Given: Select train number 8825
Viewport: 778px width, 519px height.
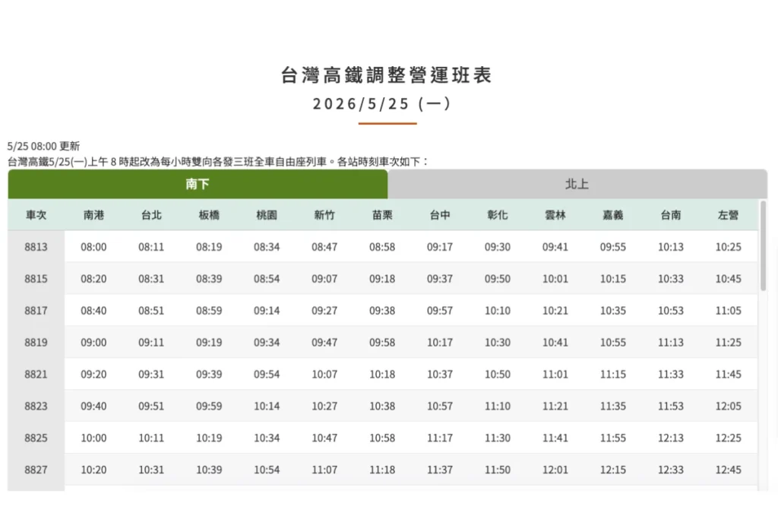Looking at the screenshot, I should 36,438.
